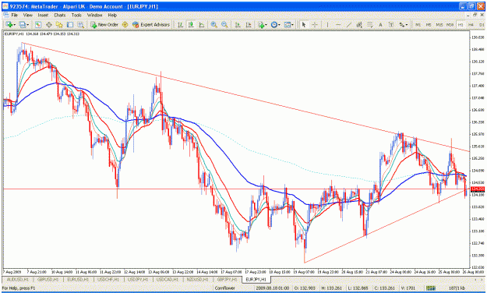Viewport: 487px width, 293px height.
Task: Switch to M30 timeframe
Action: click(450, 24)
